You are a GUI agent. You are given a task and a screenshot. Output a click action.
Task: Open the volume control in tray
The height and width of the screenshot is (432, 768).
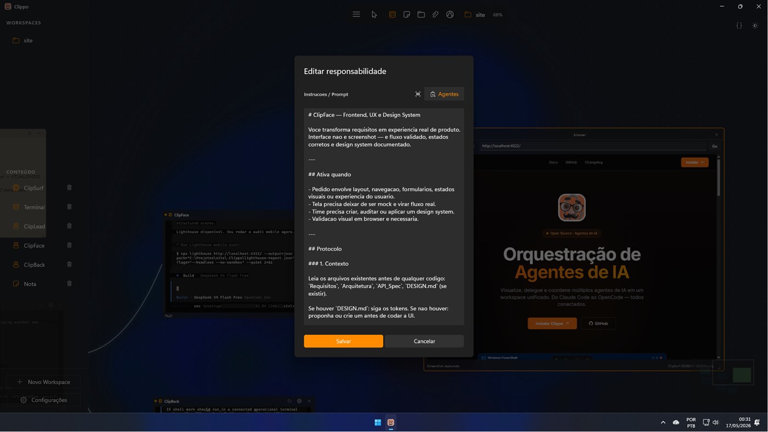tap(715, 423)
